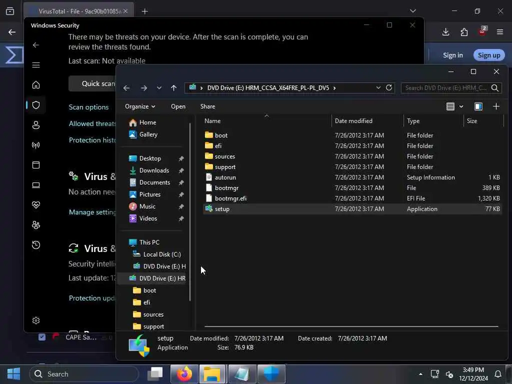Open support subfolder in navigation tree

pos(148,326)
